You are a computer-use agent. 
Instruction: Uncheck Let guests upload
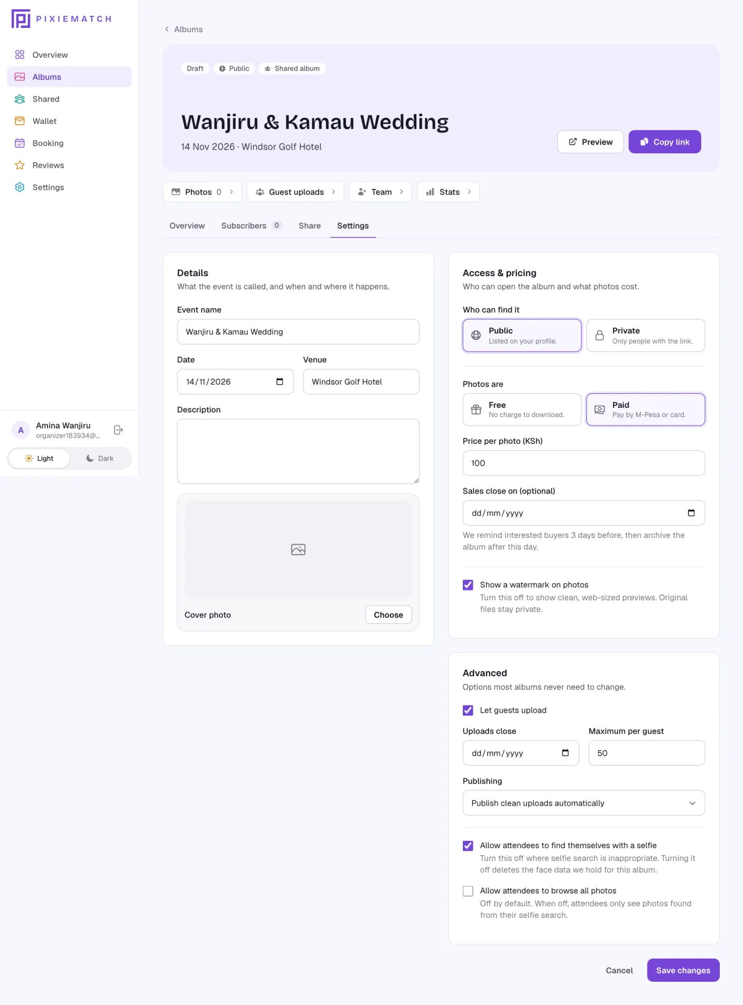[x=468, y=710]
